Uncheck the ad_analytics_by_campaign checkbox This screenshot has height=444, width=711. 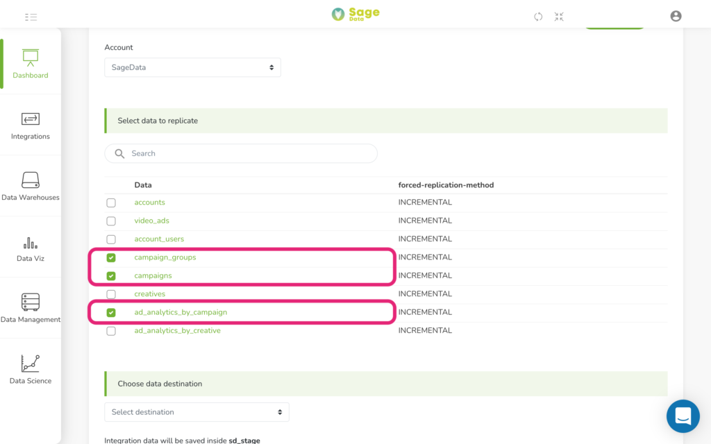pyautogui.click(x=111, y=313)
